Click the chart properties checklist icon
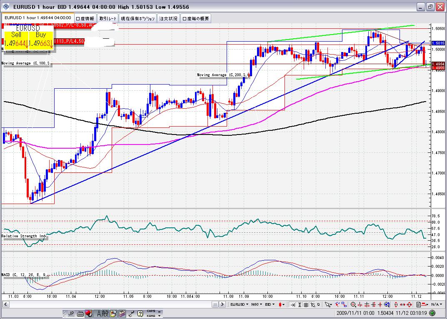Screen dimensions: 447x319 pyautogui.click(x=419, y=304)
